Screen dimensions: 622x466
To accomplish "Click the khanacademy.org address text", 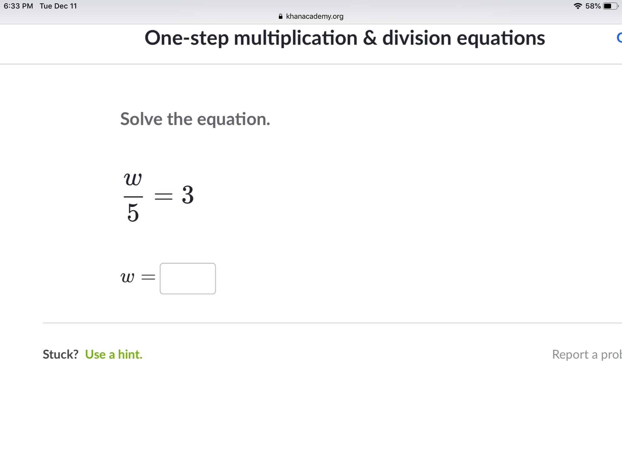I will click(315, 16).
